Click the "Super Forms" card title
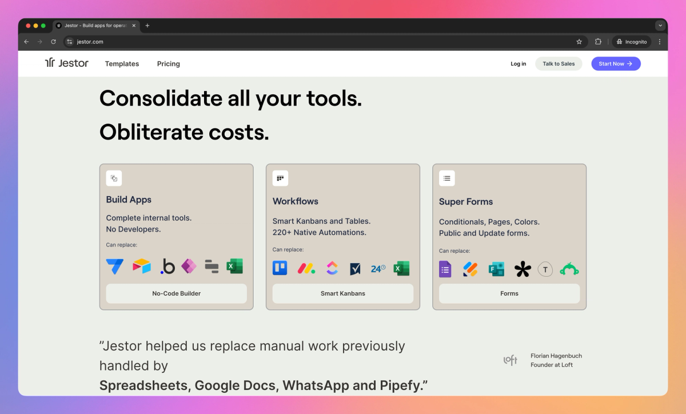This screenshot has height=414, width=686. 466,202
